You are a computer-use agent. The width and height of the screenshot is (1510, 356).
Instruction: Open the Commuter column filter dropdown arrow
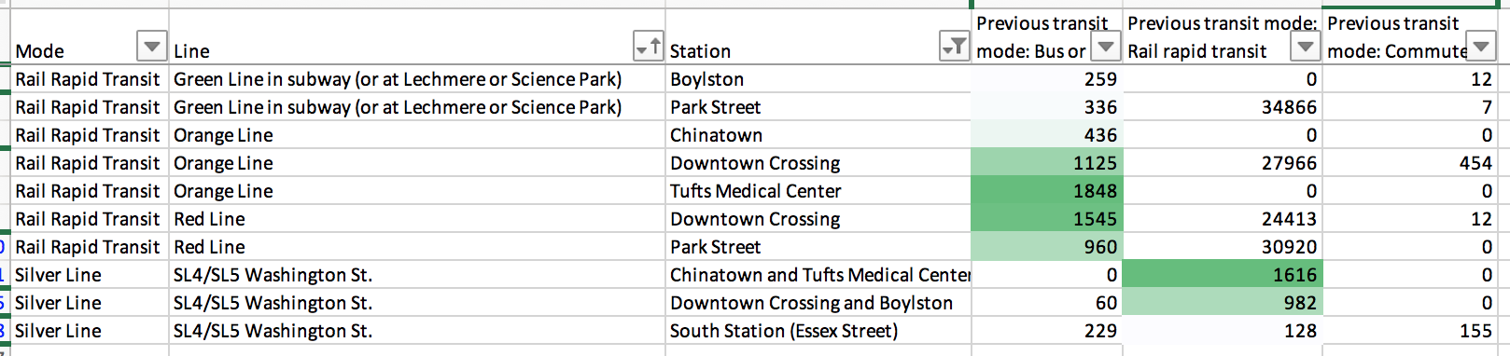pos(1480,45)
